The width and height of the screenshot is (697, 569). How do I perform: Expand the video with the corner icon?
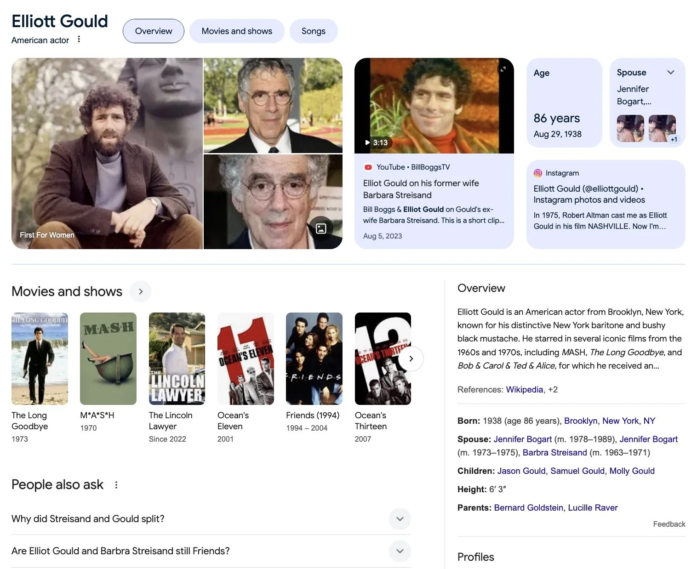503,69
